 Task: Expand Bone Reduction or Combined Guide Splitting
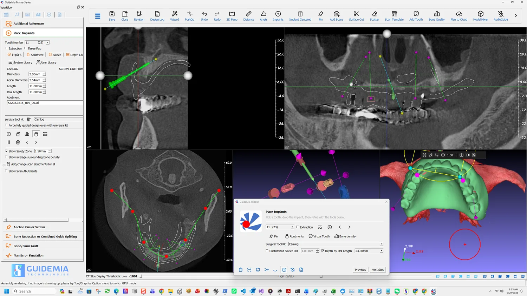click(43, 237)
